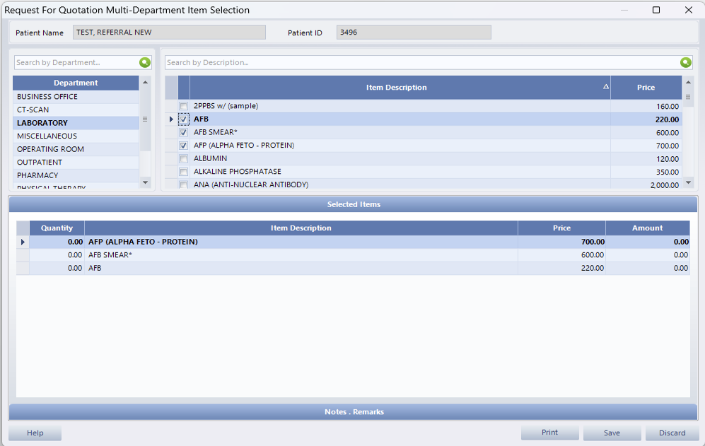Image resolution: width=705 pixels, height=446 pixels.
Task: Collapse the Selected Items panel header
Action: (x=353, y=204)
